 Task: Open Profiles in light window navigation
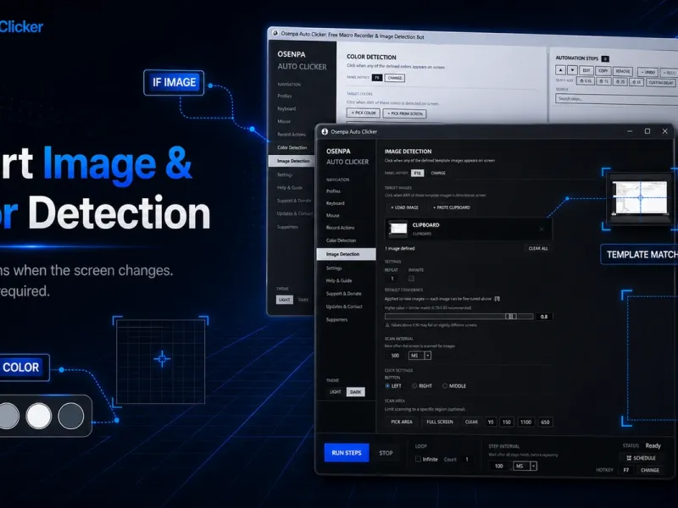[x=285, y=96]
